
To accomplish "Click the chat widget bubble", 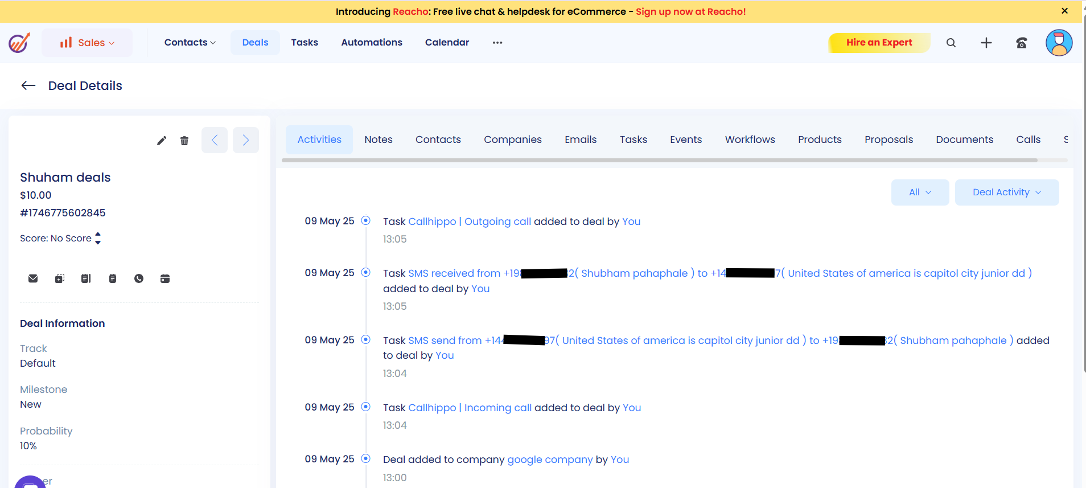I will coord(30,482).
